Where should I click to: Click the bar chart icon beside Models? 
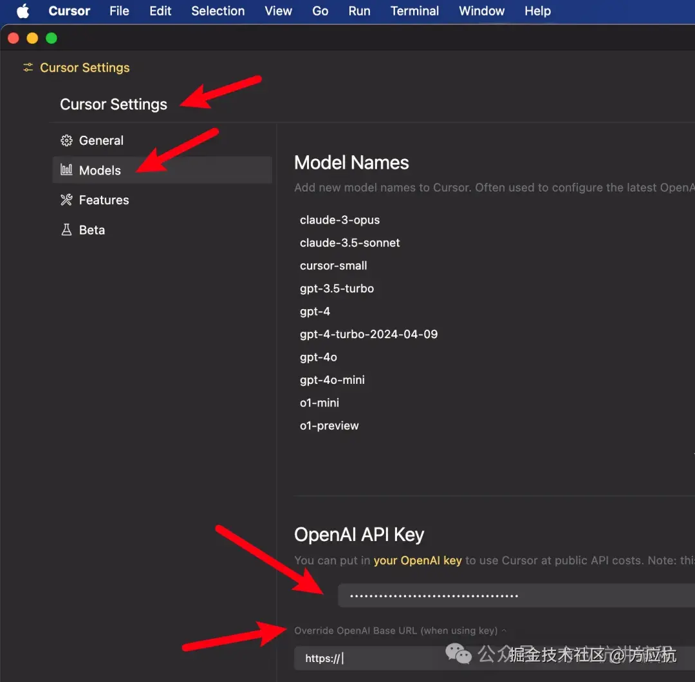(x=66, y=170)
